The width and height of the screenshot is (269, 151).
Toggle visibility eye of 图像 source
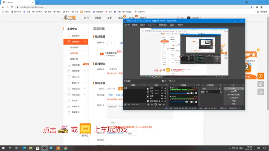[x=162, y=96]
